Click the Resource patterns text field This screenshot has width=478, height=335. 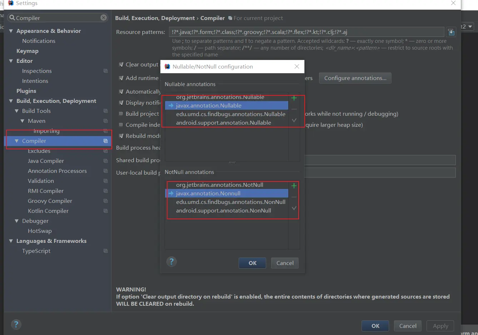tap(307, 32)
